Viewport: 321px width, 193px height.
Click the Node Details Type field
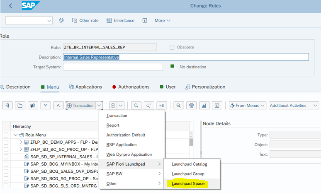click(295, 135)
